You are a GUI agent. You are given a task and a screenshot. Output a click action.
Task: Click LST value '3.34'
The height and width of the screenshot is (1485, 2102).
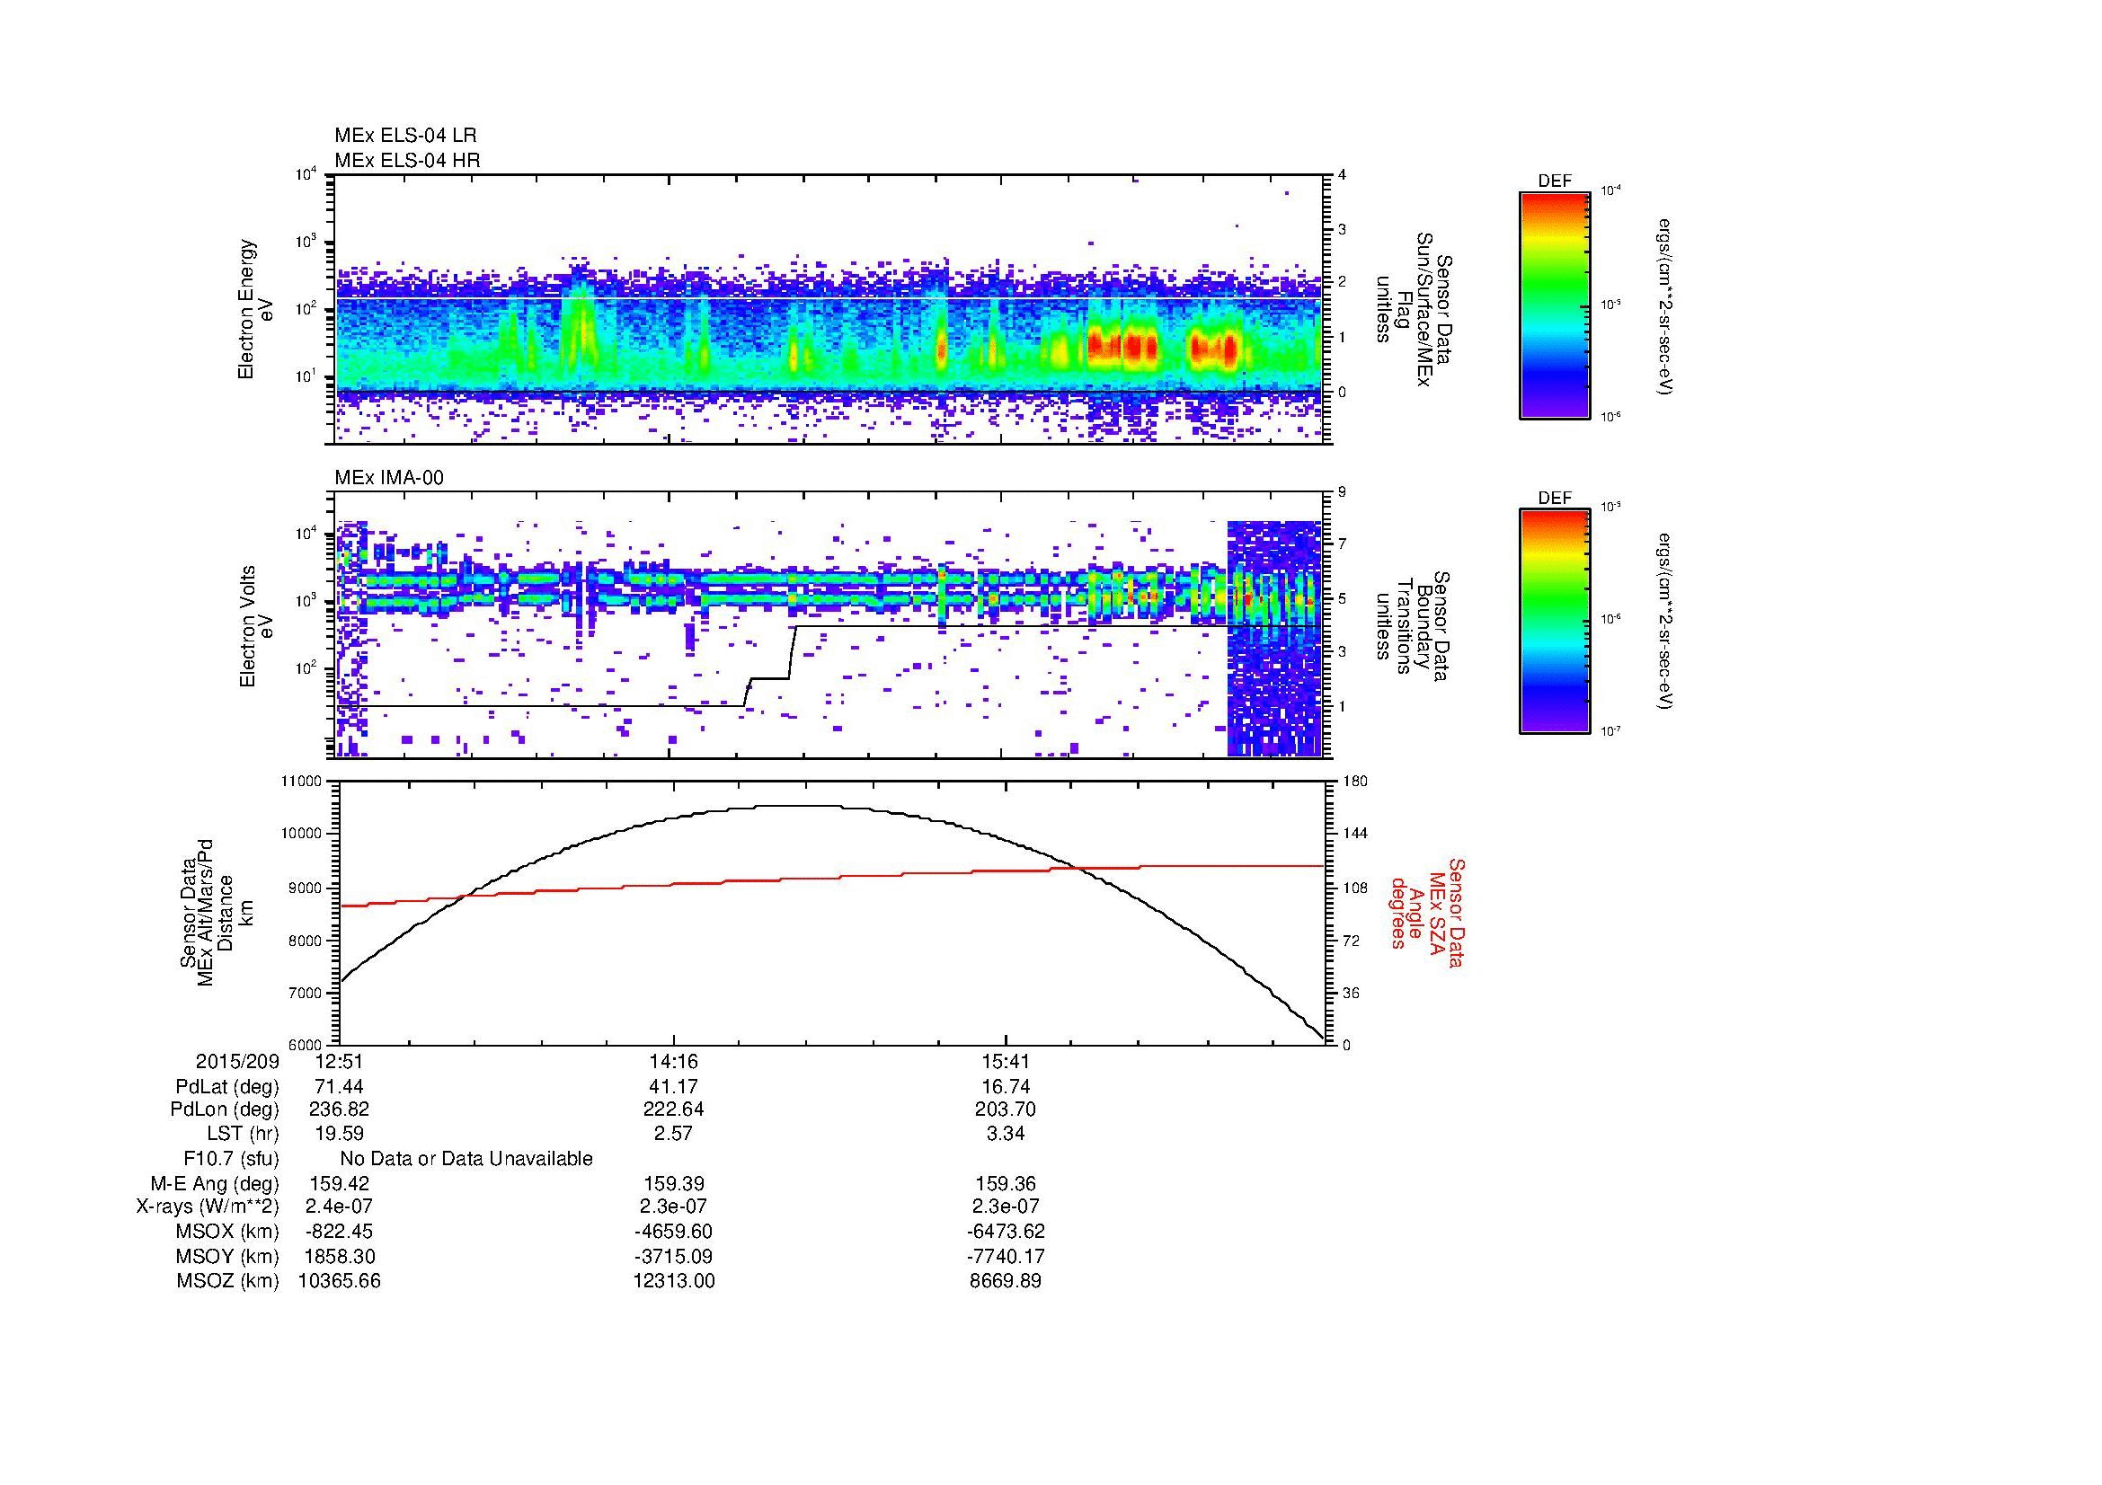[x=1006, y=1134]
